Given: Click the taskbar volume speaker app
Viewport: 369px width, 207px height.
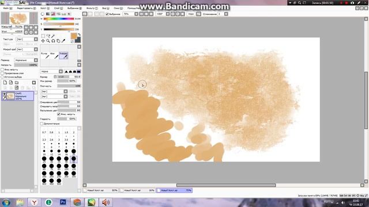Looking at the screenshot, I should click(x=106, y=202).
